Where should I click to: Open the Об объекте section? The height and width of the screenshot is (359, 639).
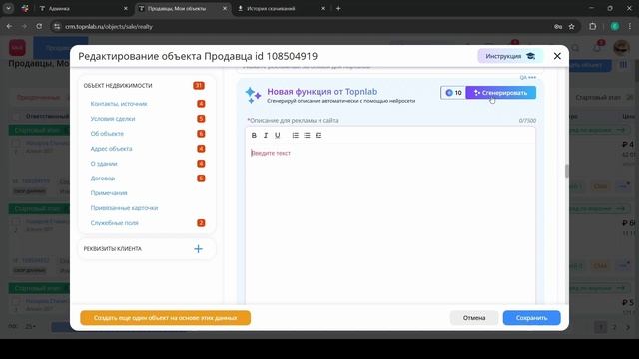107,134
